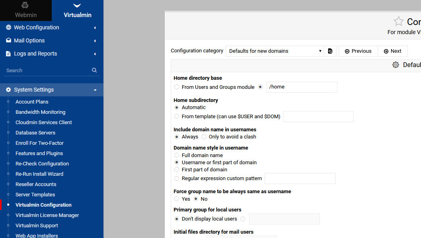Open Virtualmin License Manager
Viewport: 421px width, 238px height.
[x=47, y=215]
